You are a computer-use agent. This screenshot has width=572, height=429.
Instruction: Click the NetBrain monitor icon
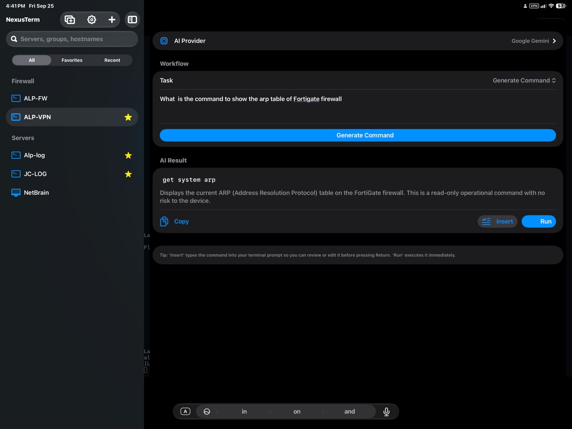[16, 193]
